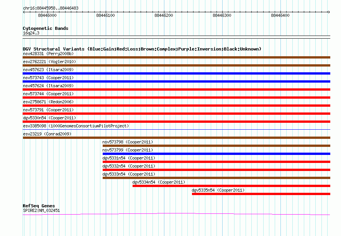Click the 88446300 ruler position
341x236 pixels.
pos(222,15)
